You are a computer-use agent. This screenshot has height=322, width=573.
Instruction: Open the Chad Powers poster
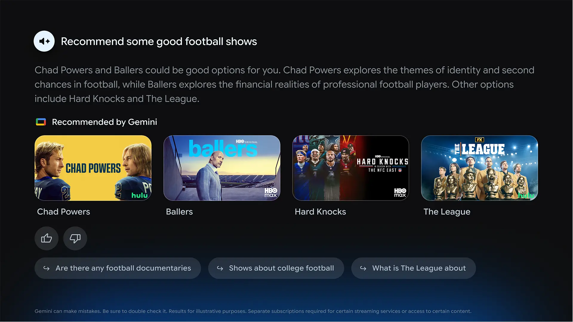pos(93,168)
